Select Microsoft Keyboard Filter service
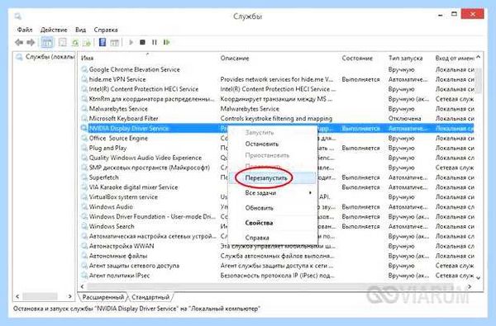Viewport: 496px width, 326px height. [x=277, y=119]
